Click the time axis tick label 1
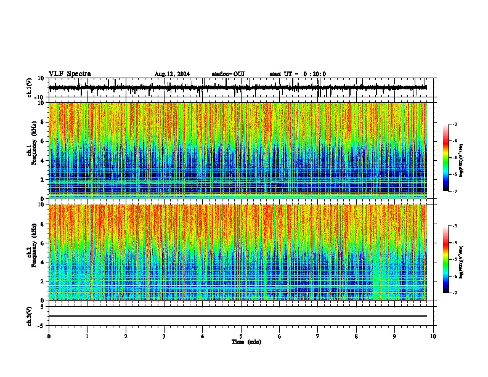 pos(87,336)
